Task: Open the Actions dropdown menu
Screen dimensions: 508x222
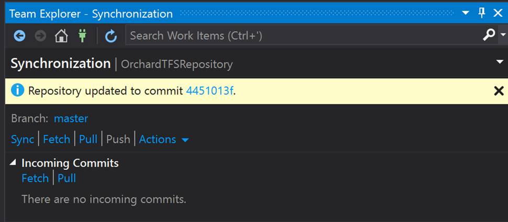Action: (164, 139)
